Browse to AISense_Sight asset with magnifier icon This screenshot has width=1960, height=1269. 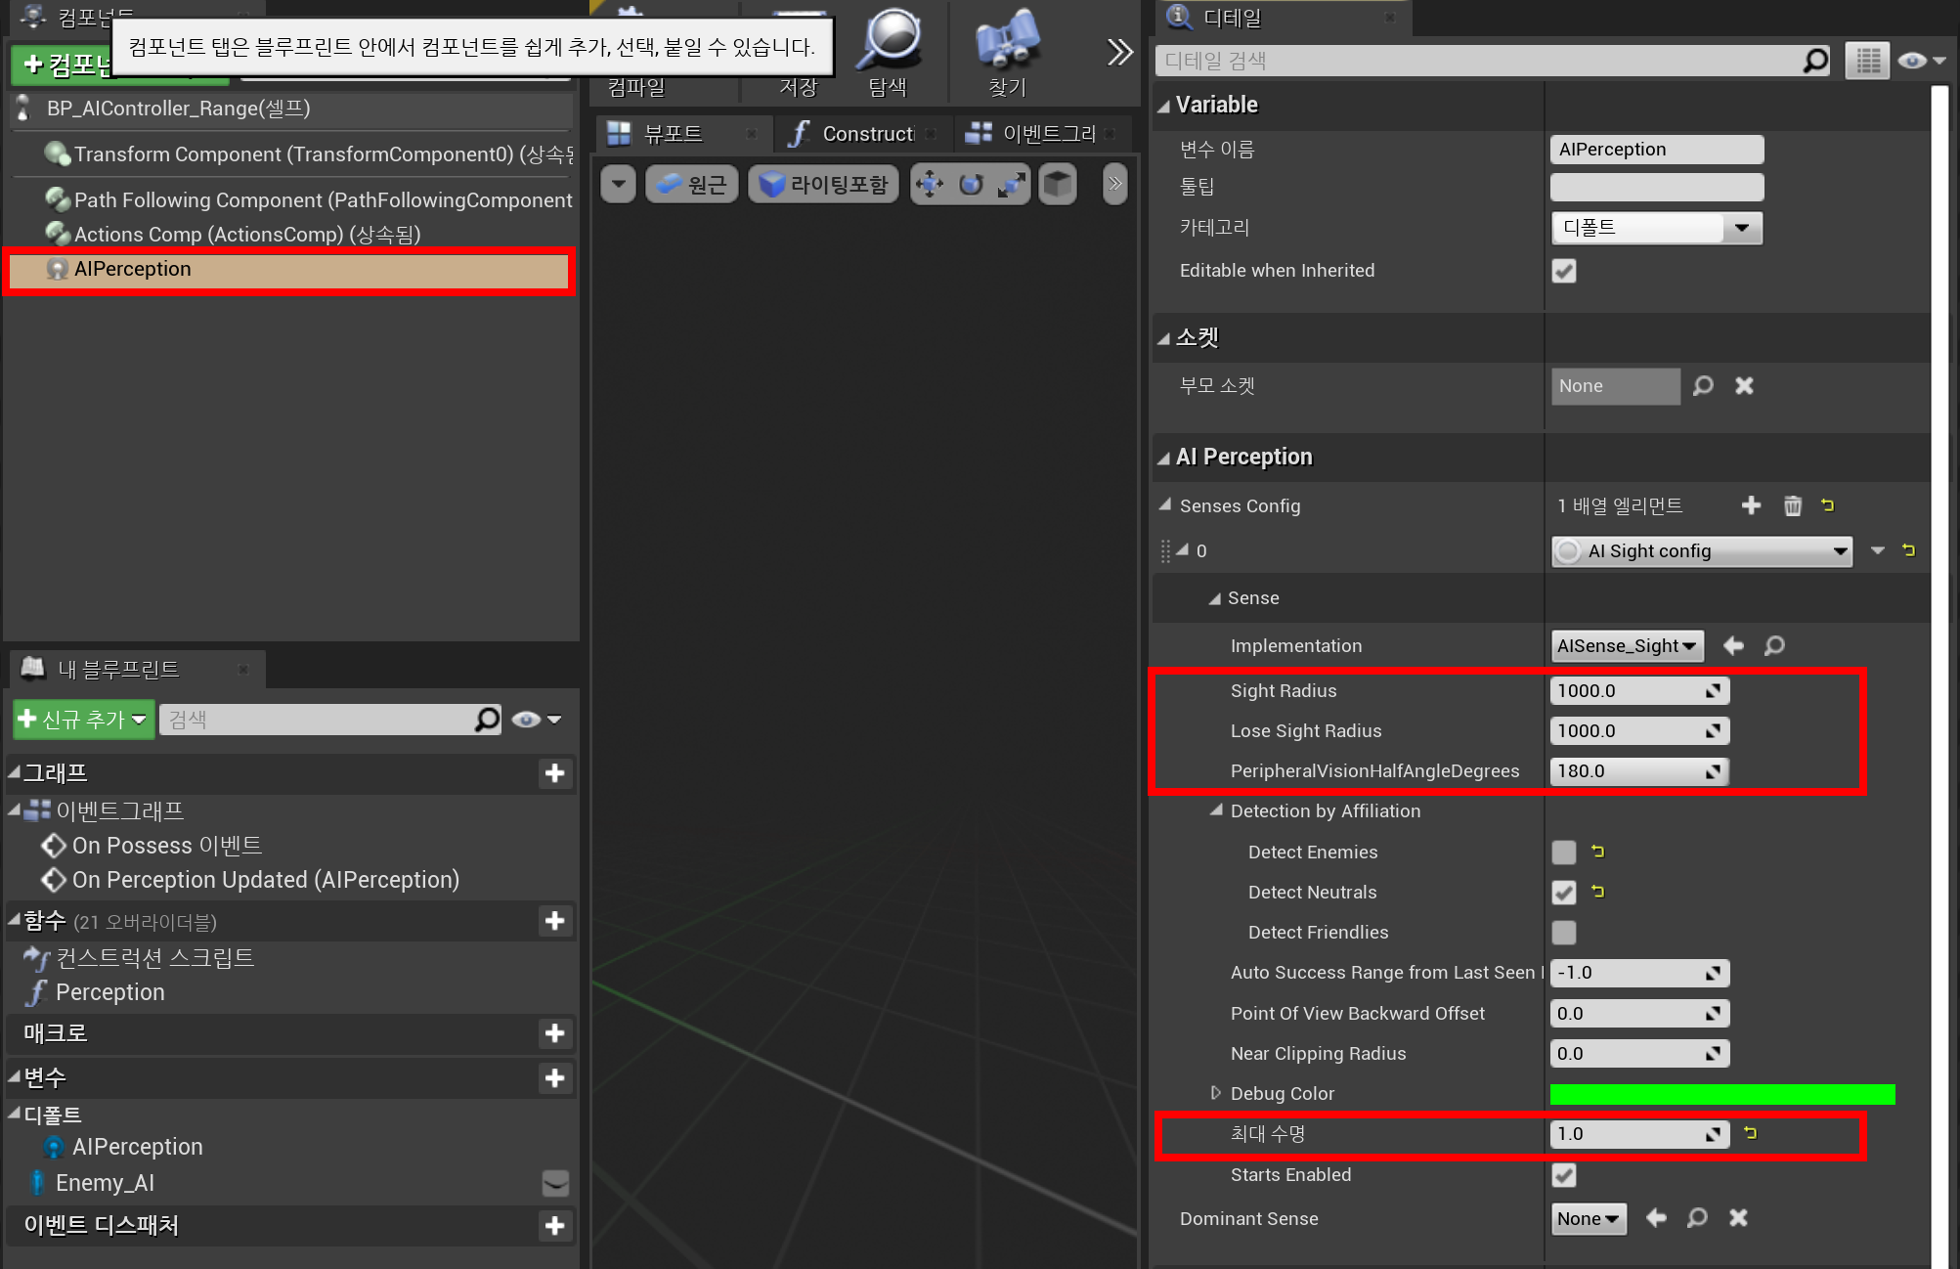click(1774, 646)
